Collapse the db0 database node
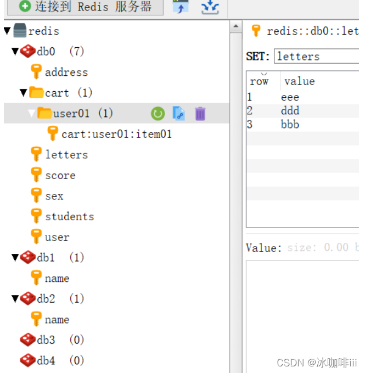The width and height of the screenshot is (365, 373). 15,52
